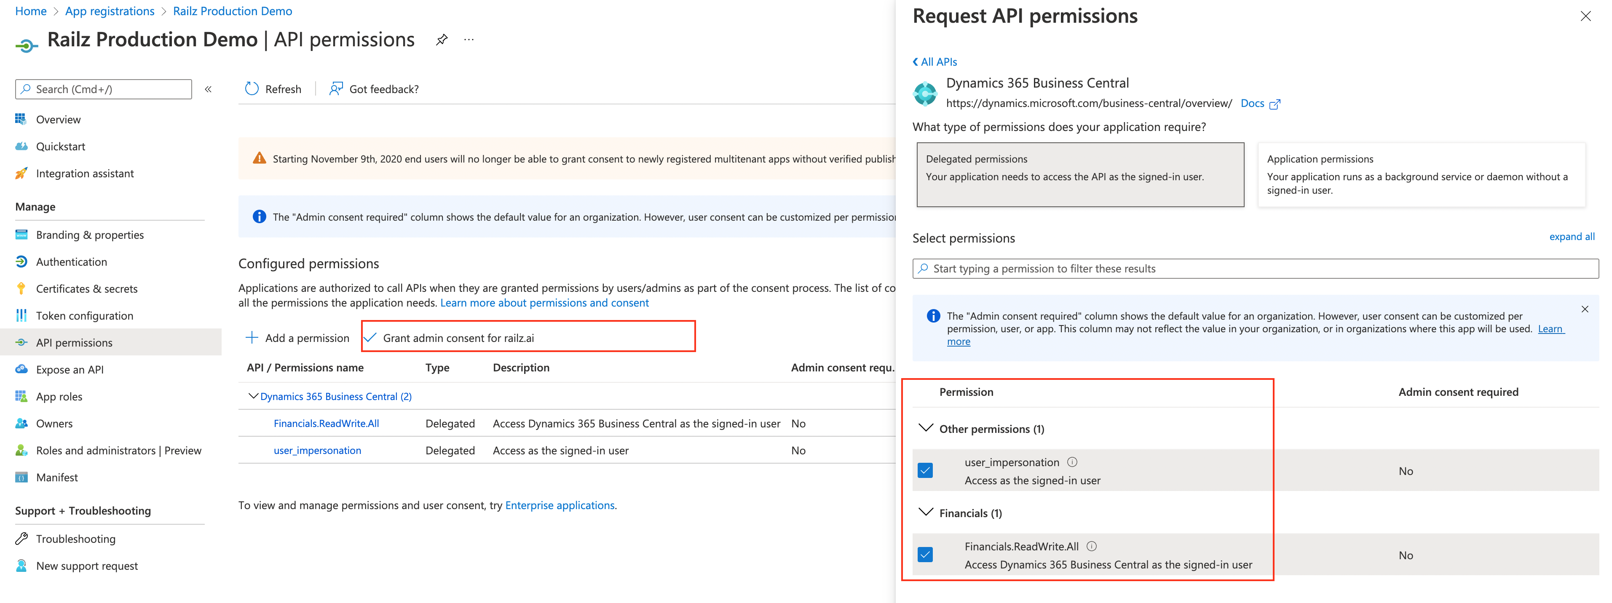The height and width of the screenshot is (603, 1612).
Task: Uncheck the Financials.ReadWrite.All permission checkbox
Action: (x=925, y=555)
